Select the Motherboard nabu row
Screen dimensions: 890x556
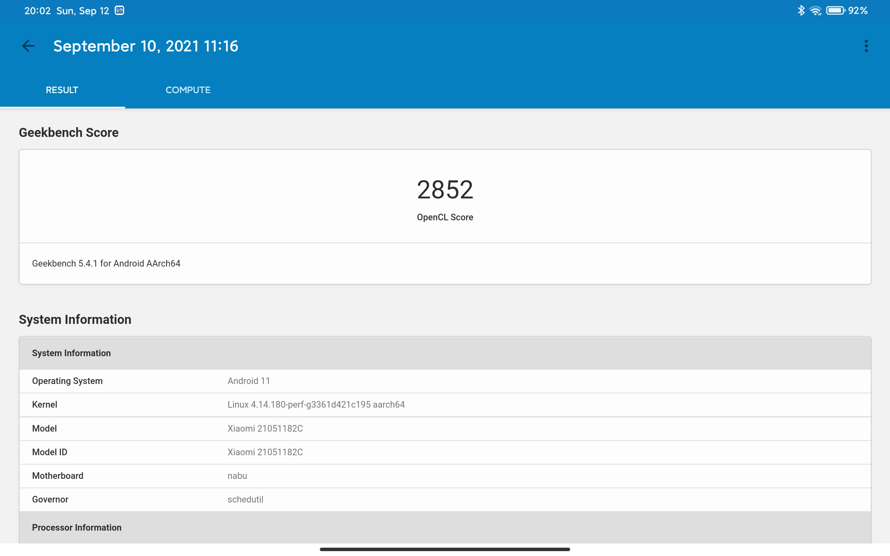[x=445, y=476]
